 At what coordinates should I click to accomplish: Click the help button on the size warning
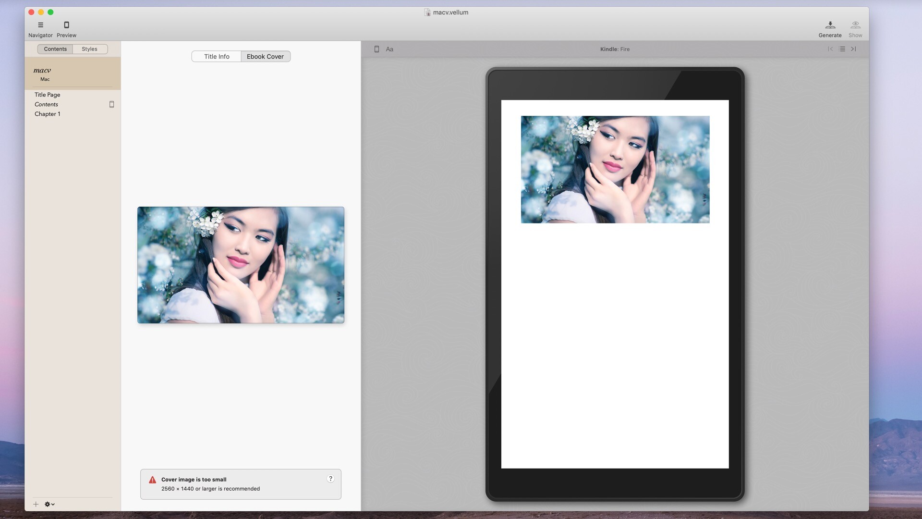(330, 479)
